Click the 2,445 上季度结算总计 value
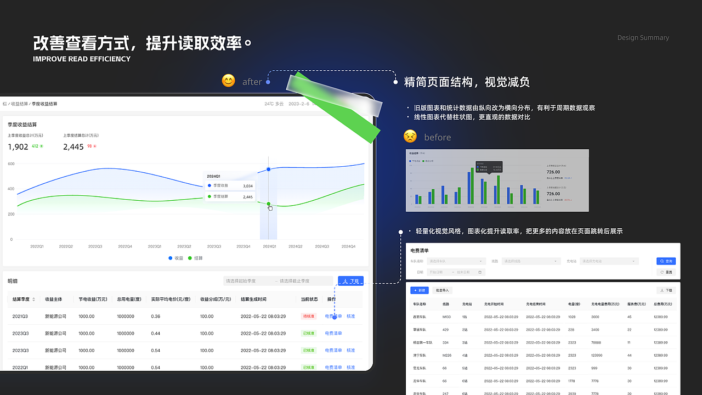The image size is (702, 395). click(73, 146)
